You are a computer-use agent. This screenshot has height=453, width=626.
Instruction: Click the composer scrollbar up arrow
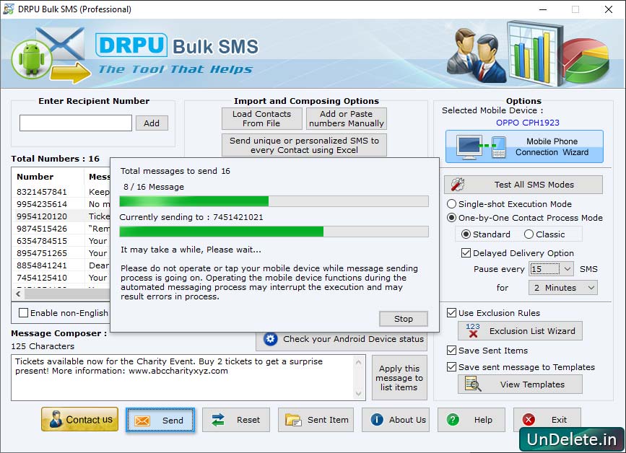click(x=359, y=362)
